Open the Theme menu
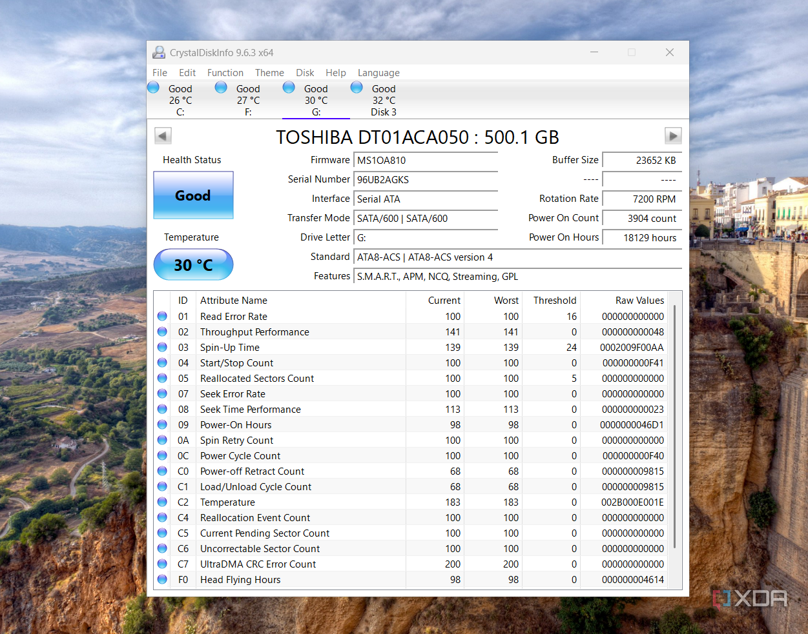The image size is (808, 634). 269,73
